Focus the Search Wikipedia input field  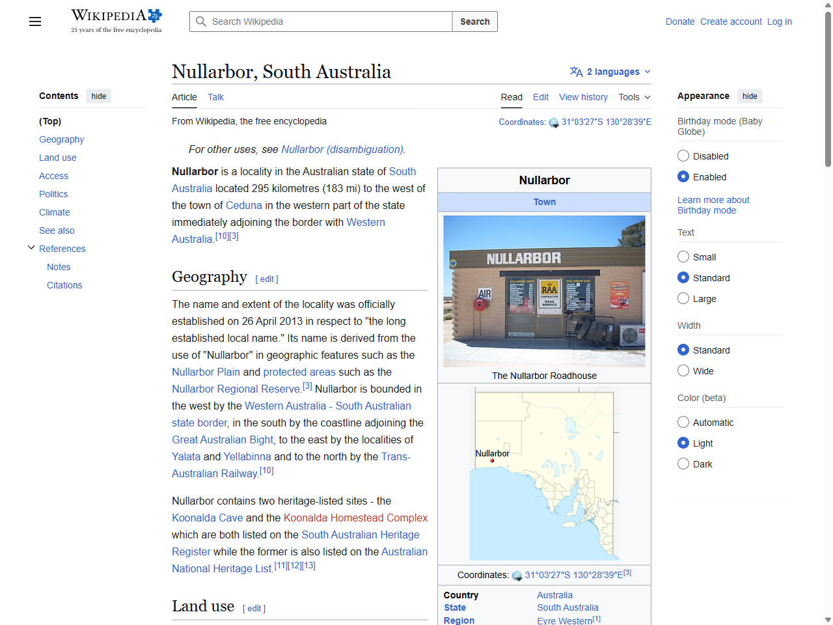(x=321, y=21)
